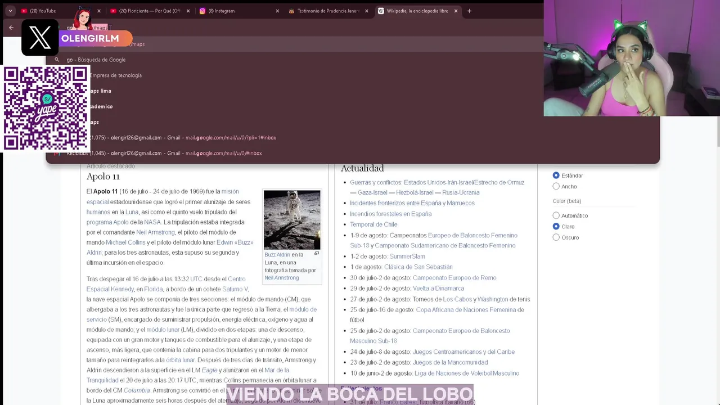Open the Saturno V link

click(235, 289)
